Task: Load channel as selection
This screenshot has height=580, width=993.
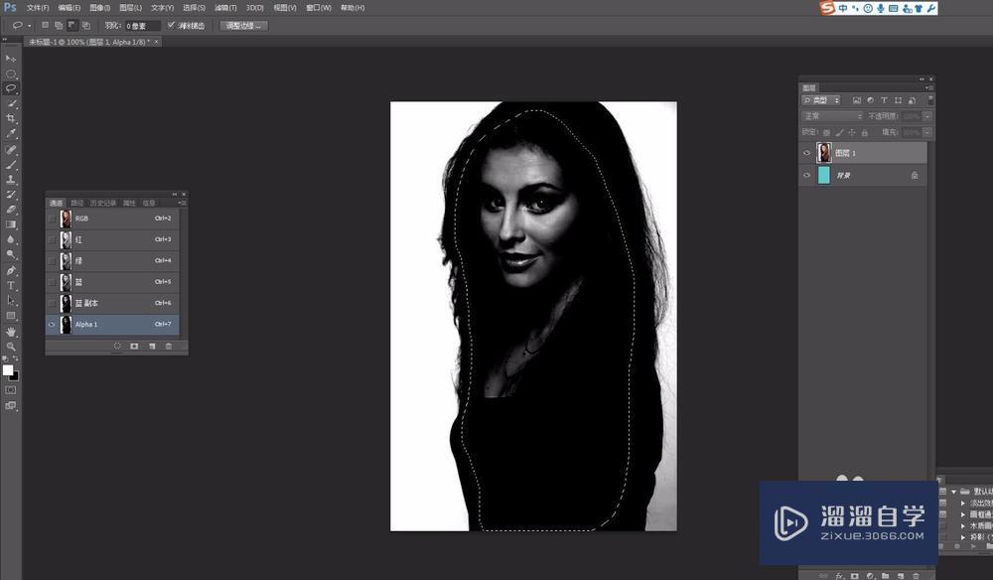Action: coord(117,346)
